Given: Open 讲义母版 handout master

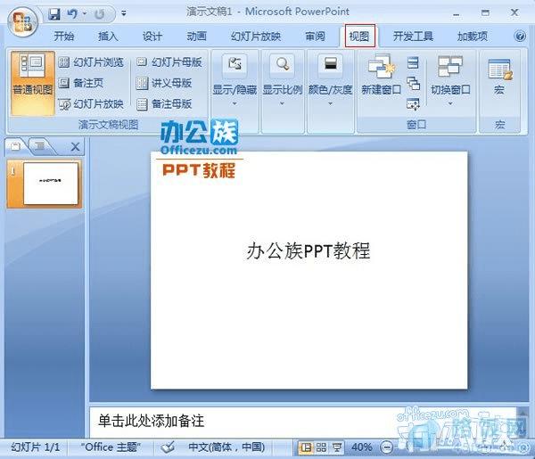Looking at the screenshot, I should [164, 83].
